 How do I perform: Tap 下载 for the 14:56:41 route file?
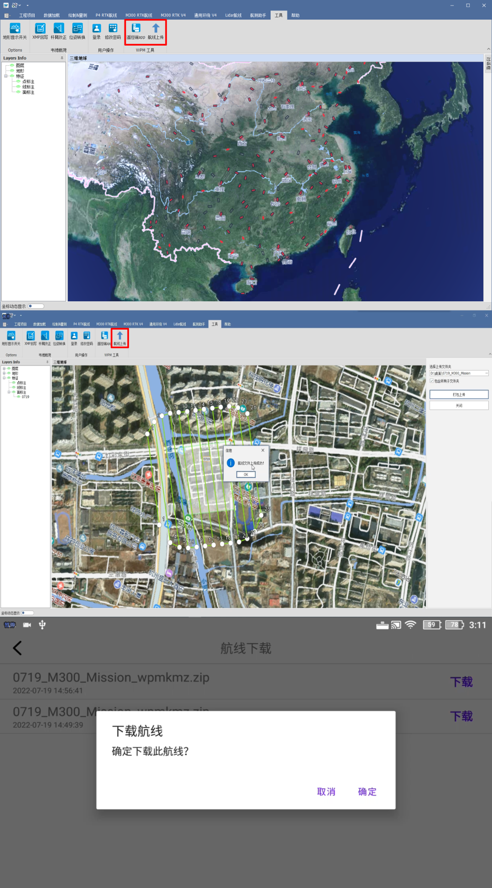pyautogui.click(x=461, y=682)
